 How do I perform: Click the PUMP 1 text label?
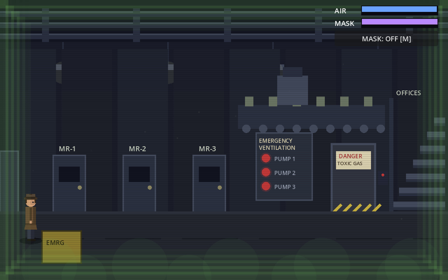pyautogui.click(x=285, y=159)
